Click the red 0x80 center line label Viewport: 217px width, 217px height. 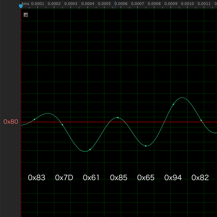point(11,122)
